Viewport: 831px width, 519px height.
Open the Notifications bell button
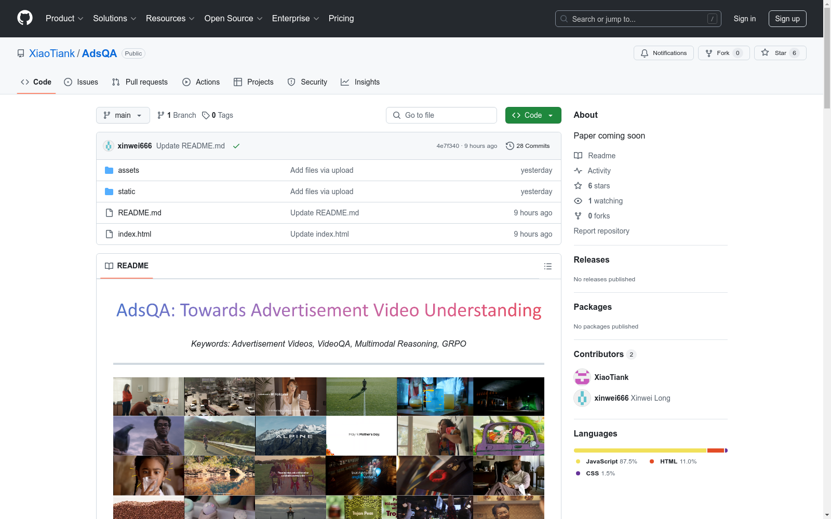(663, 53)
